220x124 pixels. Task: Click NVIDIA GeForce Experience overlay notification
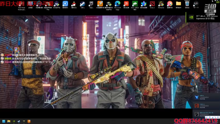click(203, 17)
